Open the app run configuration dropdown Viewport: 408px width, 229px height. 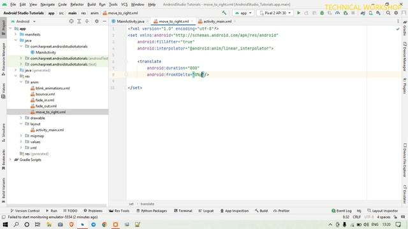(x=244, y=13)
